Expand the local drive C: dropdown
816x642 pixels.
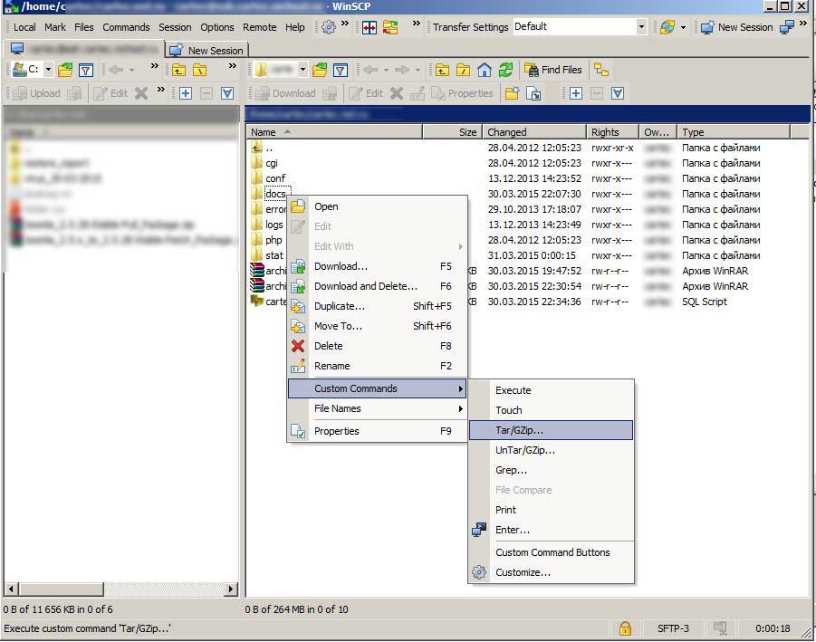click(48, 69)
